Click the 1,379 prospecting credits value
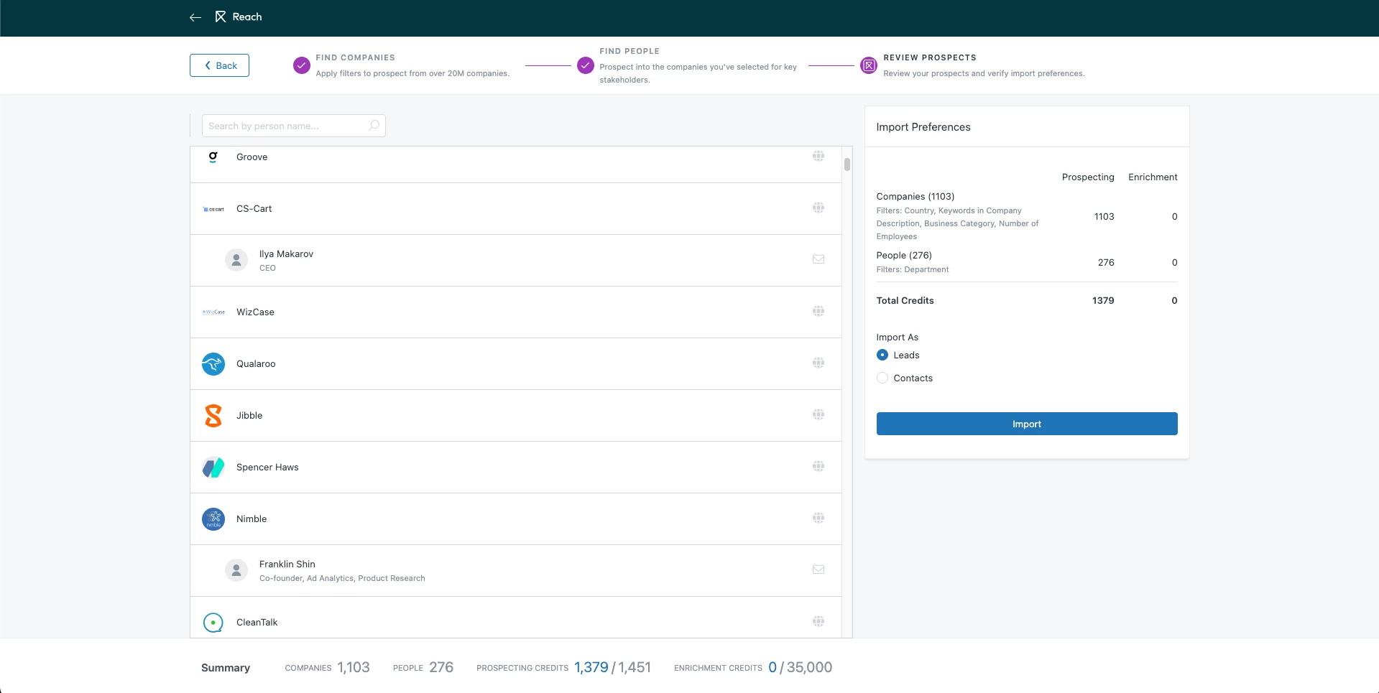The image size is (1379, 693). click(591, 667)
